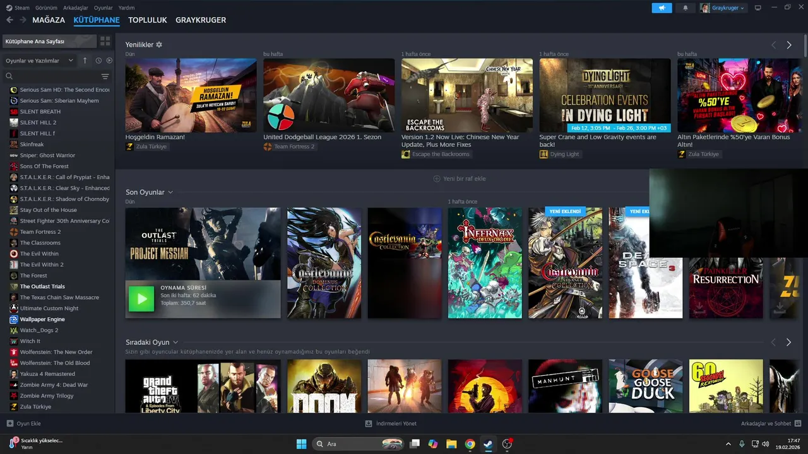This screenshot has height=454, width=808.
Task: Select The Outlast Trials in library list
Action: click(x=42, y=286)
